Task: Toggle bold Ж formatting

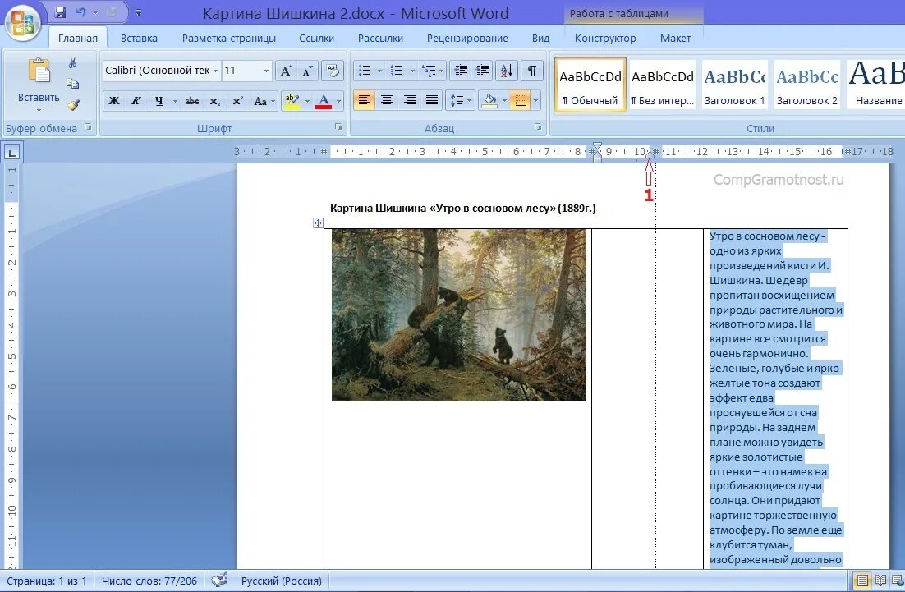Action: pos(114,100)
